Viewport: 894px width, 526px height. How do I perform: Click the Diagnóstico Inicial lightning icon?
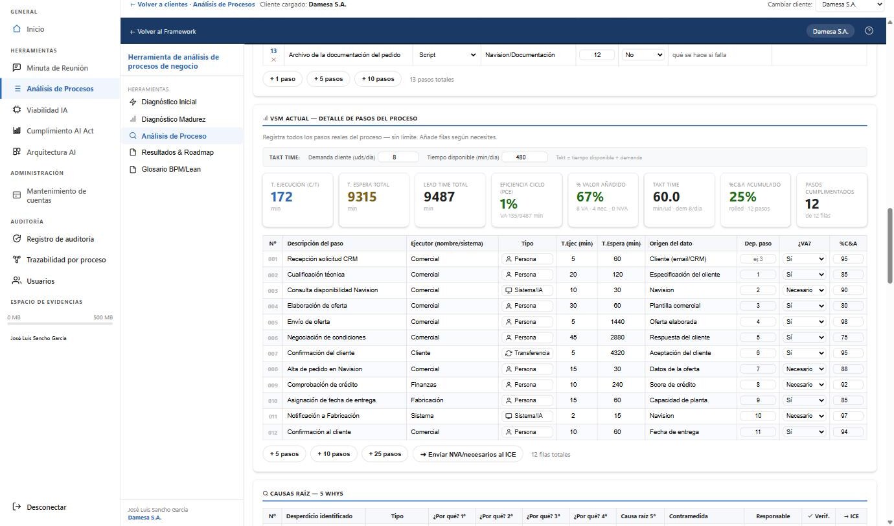133,102
